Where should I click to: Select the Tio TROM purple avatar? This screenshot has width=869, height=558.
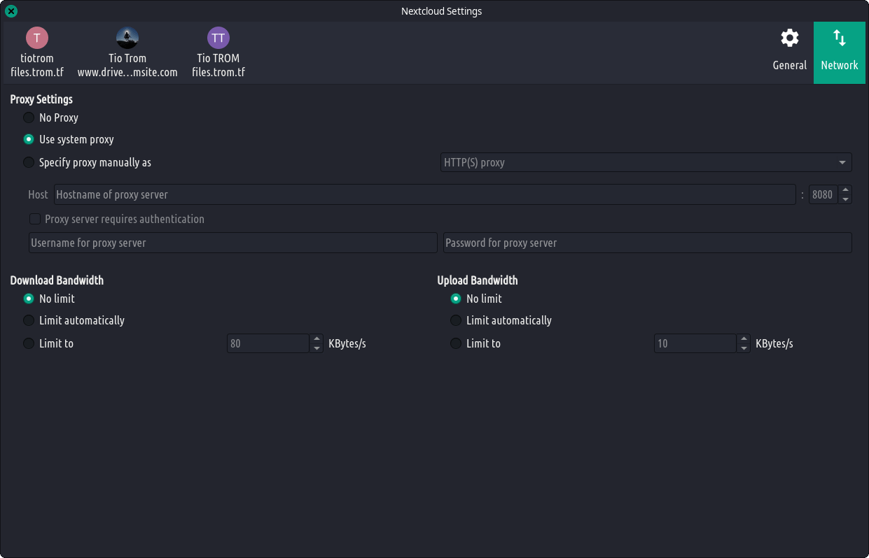[218, 37]
